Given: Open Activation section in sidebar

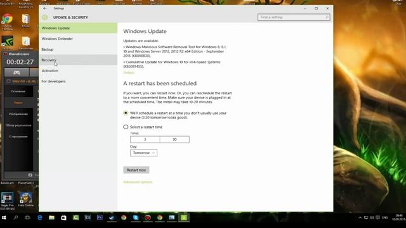Looking at the screenshot, I should pyautogui.click(x=78, y=70).
